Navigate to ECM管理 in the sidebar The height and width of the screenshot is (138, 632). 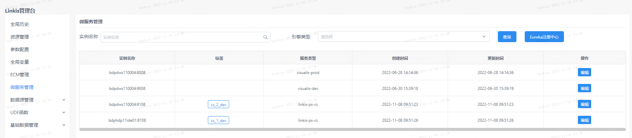click(20, 75)
